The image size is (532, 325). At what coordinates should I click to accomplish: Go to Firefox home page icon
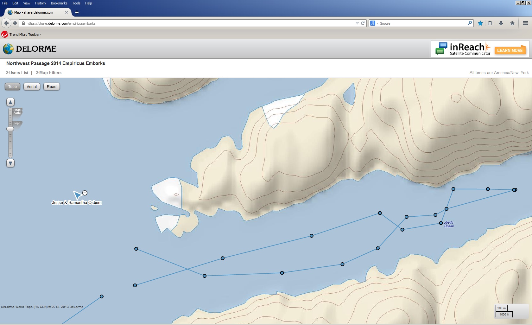click(x=512, y=23)
